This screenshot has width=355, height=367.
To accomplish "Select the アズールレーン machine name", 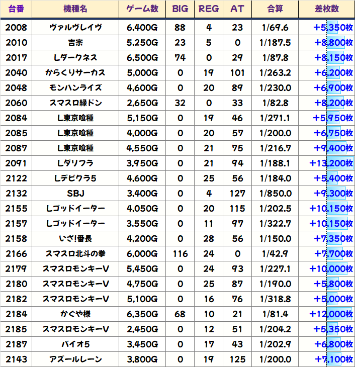I will [75, 359].
